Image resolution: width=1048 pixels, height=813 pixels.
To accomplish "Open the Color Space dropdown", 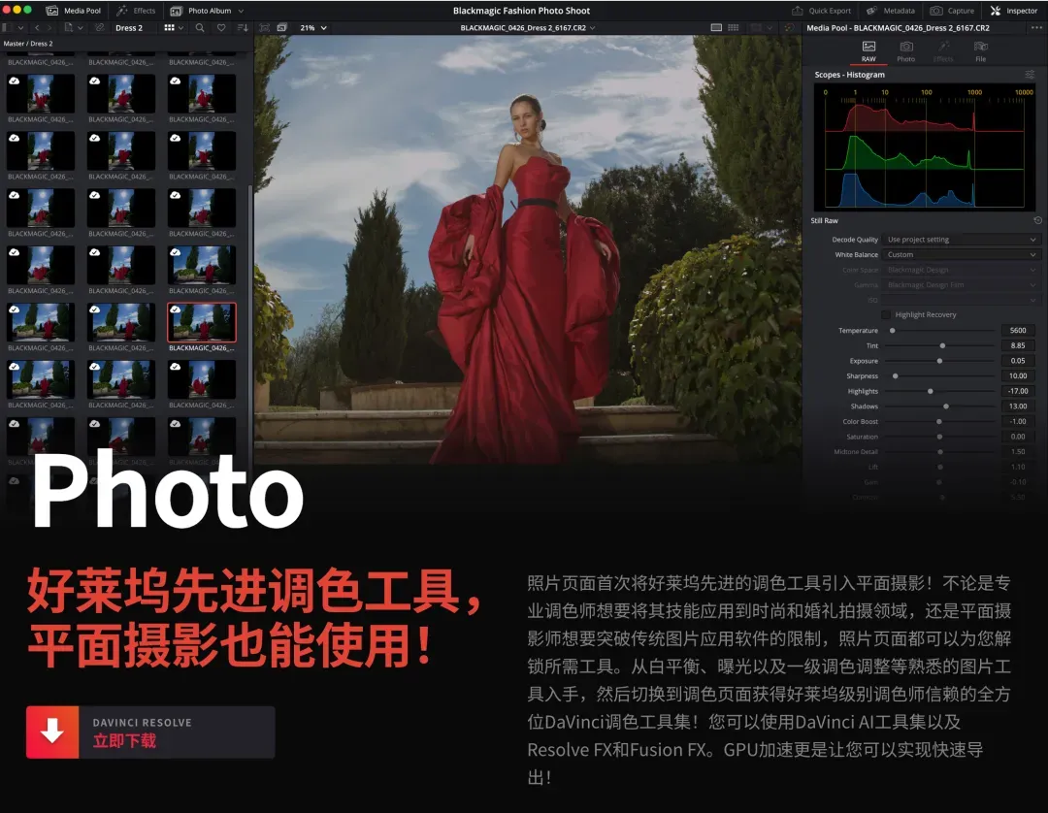I will [x=962, y=270].
